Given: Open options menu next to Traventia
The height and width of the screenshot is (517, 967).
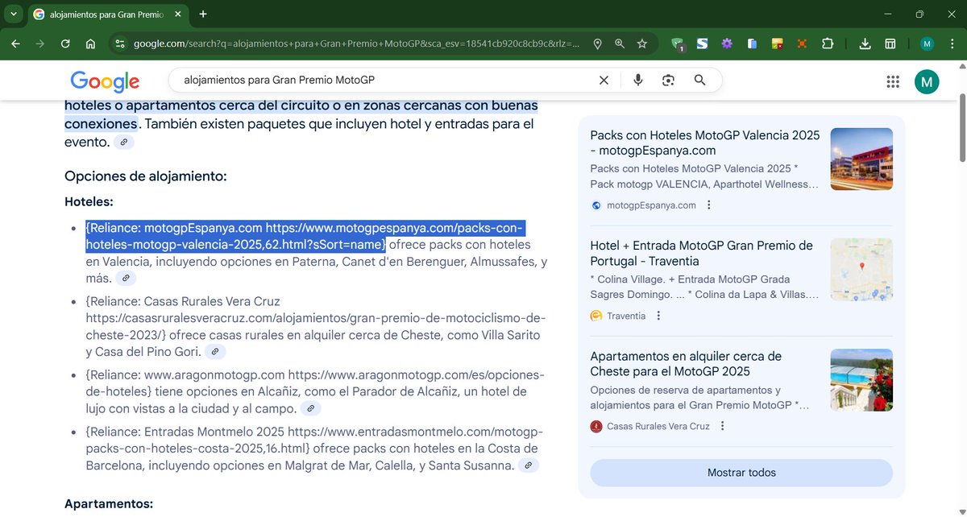Looking at the screenshot, I should click(658, 316).
